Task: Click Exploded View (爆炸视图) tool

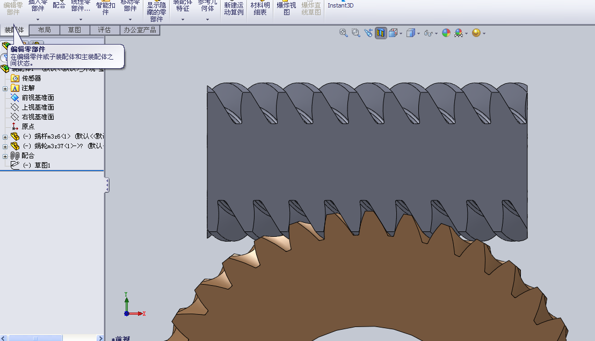Action: pyautogui.click(x=287, y=9)
